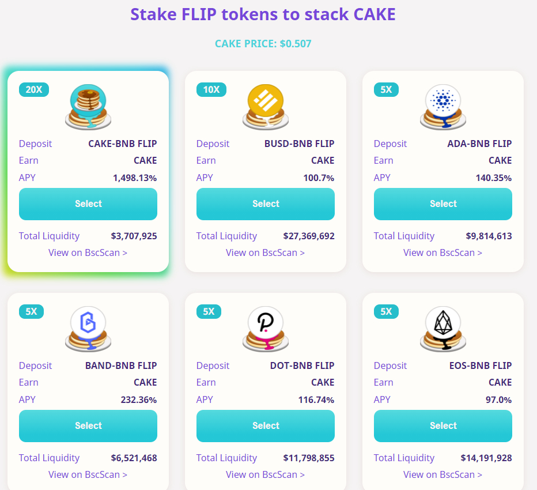Screen dimensions: 537x490
Task: Click the CAKE PRICE $0.507 text
Action: [263, 44]
